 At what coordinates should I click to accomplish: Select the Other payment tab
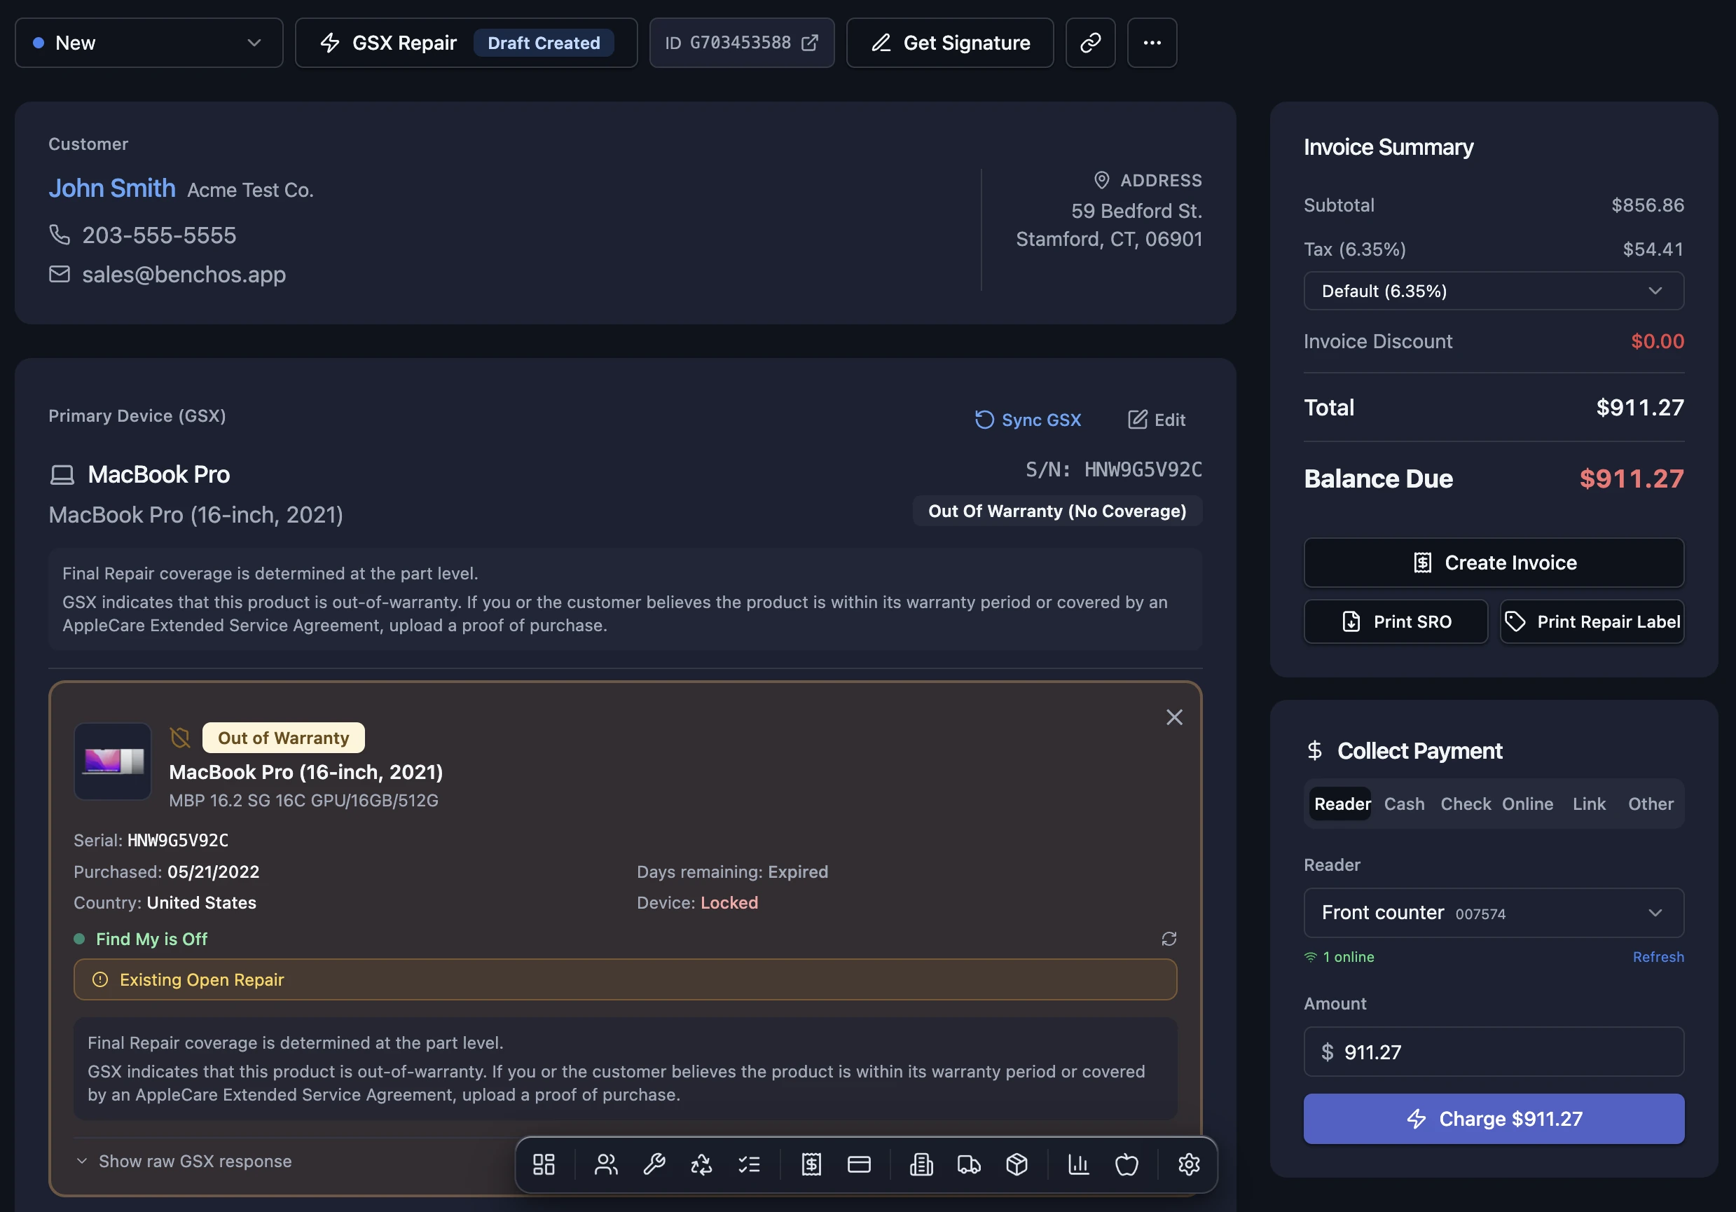coord(1651,804)
